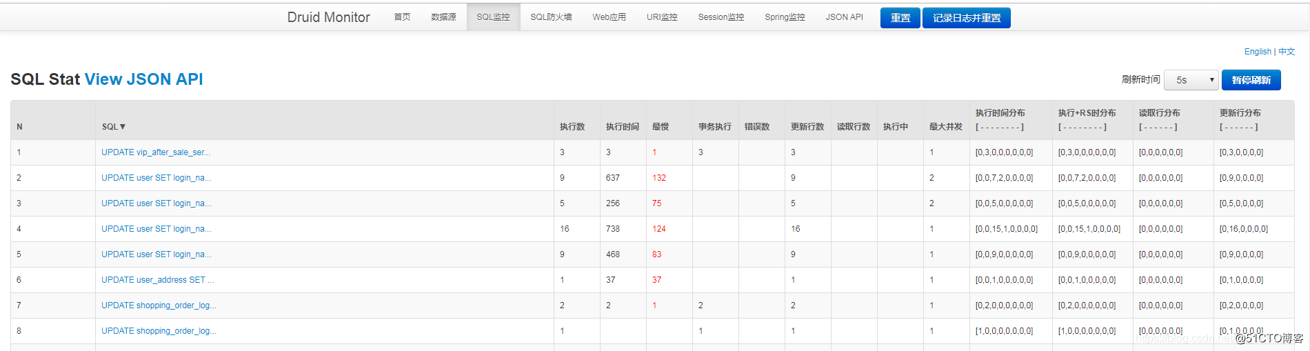Viewport: 1310px width, 351px height.
Task: Click row number 1 link
Action: [x=19, y=152]
